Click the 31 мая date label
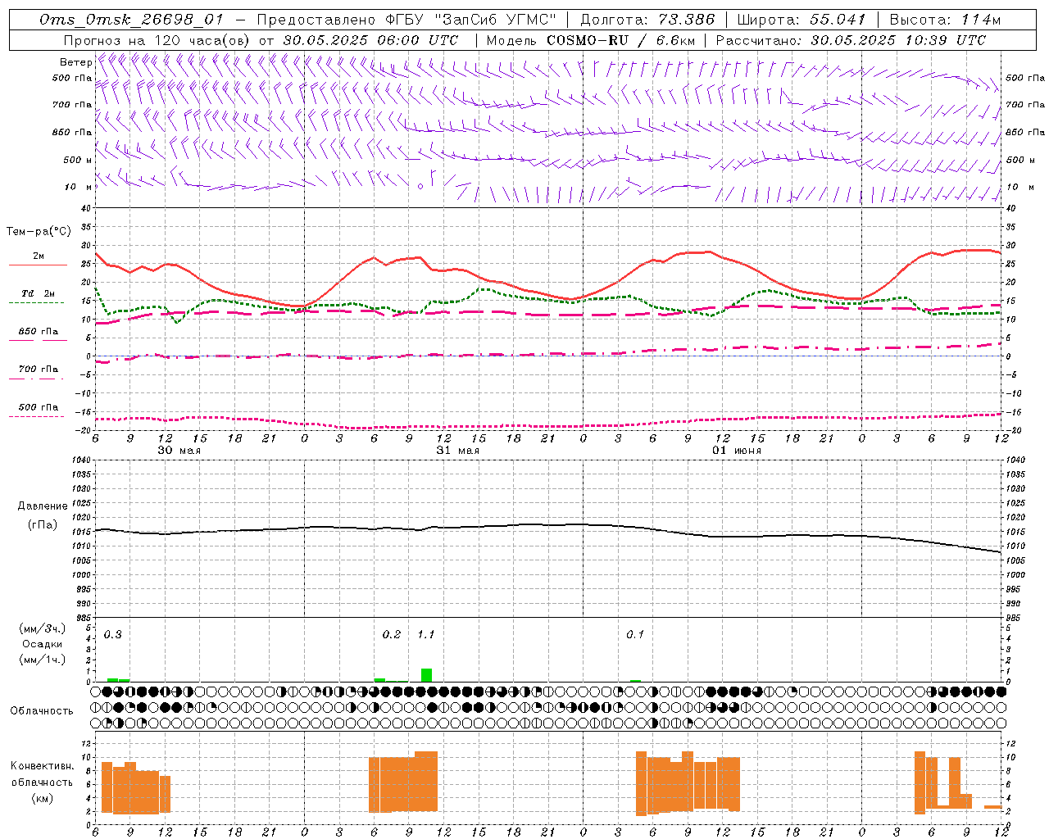The height and width of the screenshot is (839, 1049). pyautogui.click(x=457, y=451)
